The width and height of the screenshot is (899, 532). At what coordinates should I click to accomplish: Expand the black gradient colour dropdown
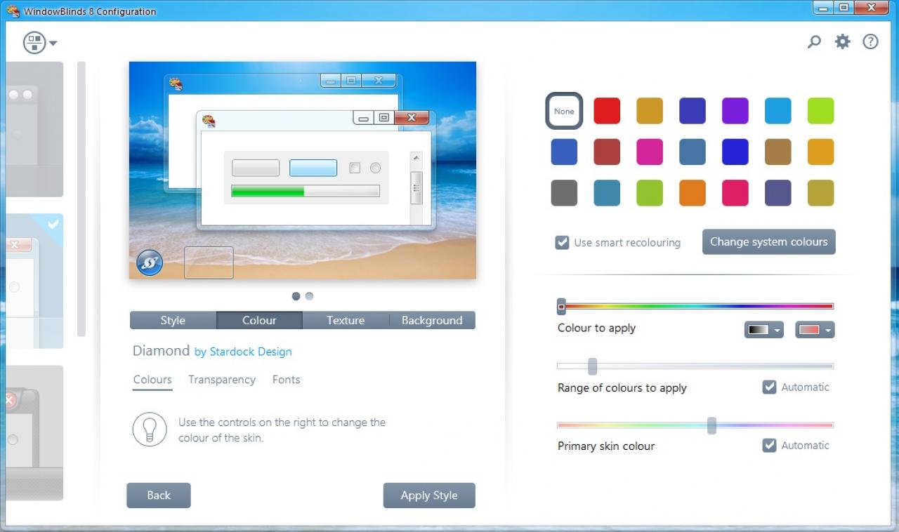[x=763, y=330]
